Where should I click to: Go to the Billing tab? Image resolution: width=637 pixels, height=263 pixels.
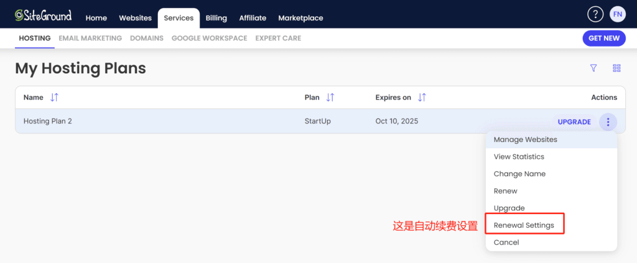[x=216, y=18]
